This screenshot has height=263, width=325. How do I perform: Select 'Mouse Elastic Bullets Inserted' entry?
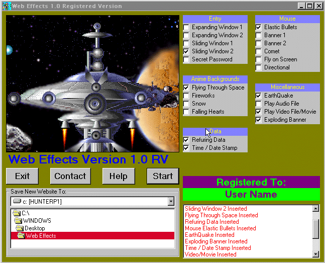pos(221,228)
